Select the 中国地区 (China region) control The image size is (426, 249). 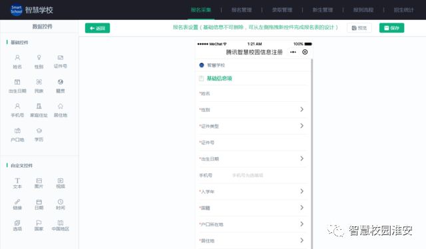61,225
